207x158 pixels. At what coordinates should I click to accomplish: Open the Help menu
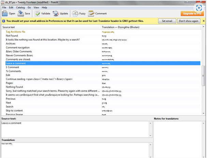point(44,7)
